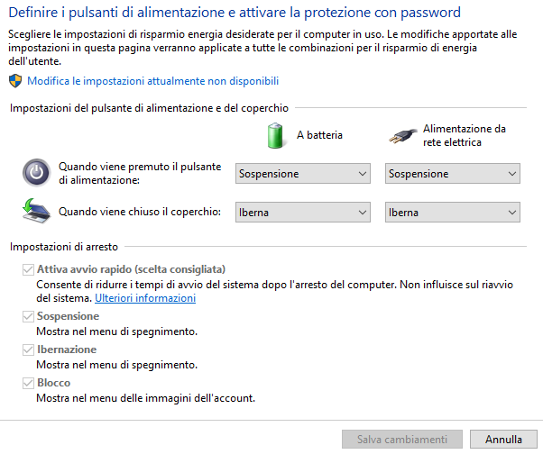Click the laptop lid close icon
Screen dimensions: 543x454
point(35,212)
